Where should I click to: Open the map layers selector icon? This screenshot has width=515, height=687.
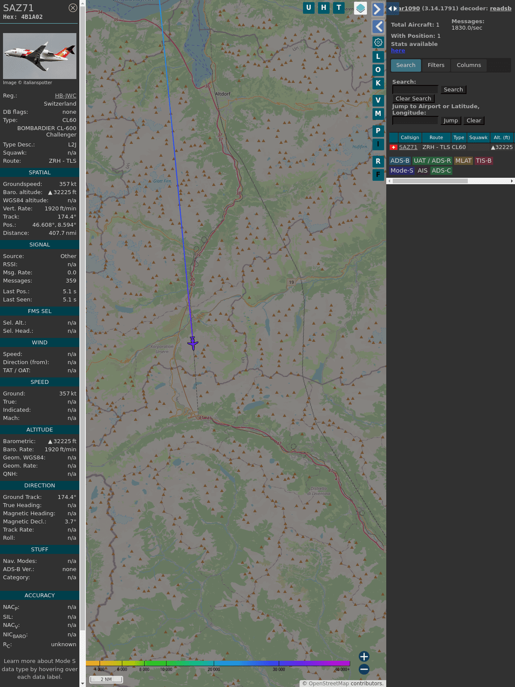(x=360, y=8)
